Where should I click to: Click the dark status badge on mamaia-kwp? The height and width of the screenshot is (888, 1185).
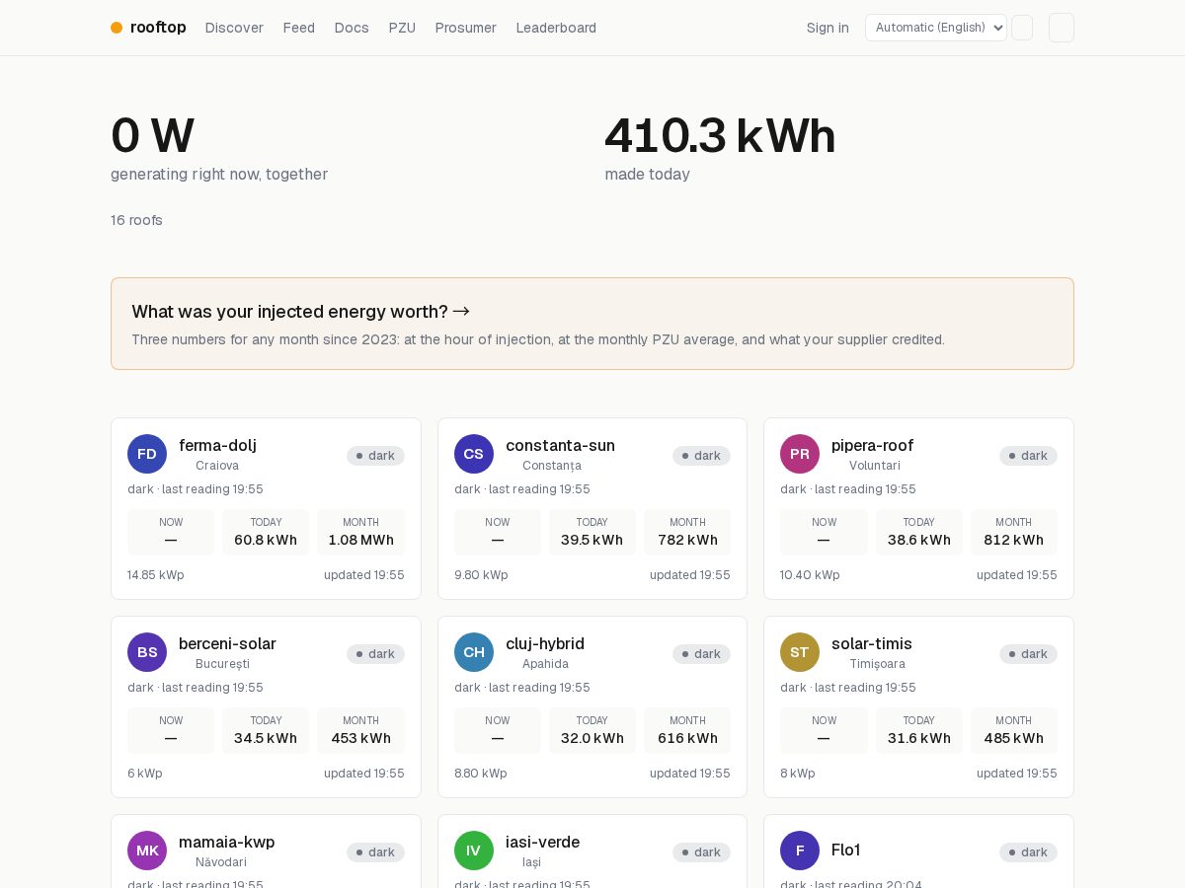click(375, 852)
